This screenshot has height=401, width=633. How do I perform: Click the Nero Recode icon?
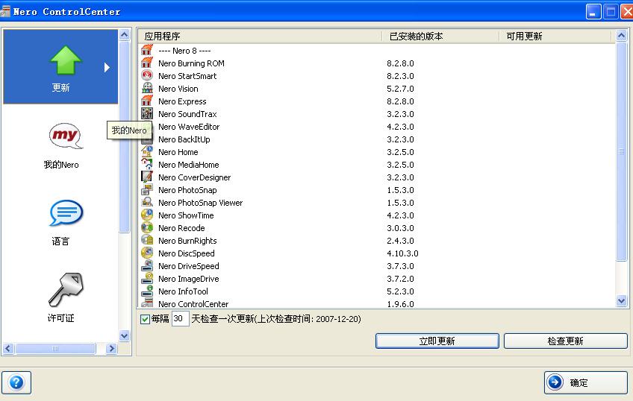click(147, 227)
